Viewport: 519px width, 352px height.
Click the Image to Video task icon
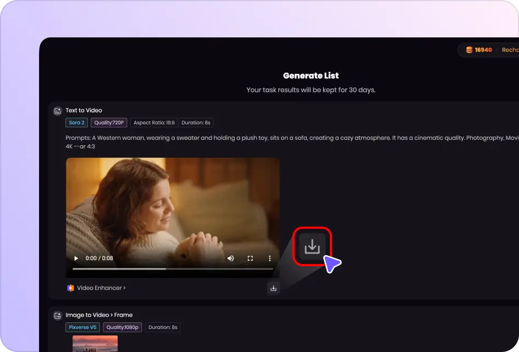pyautogui.click(x=57, y=316)
